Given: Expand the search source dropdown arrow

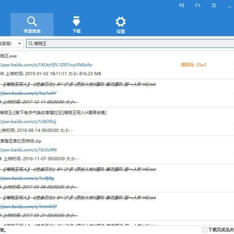Looking at the screenshot, I should point(19,44).
